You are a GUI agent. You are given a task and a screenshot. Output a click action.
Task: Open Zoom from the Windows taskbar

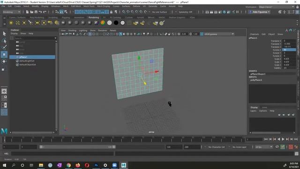pyautogui.click(x=114, y=165)
